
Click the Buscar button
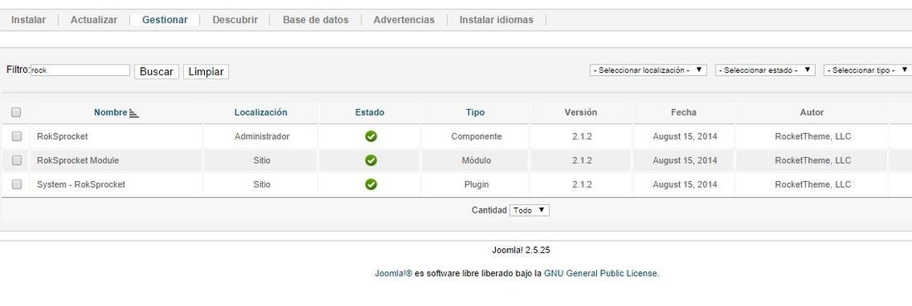[x=157, y=71]
